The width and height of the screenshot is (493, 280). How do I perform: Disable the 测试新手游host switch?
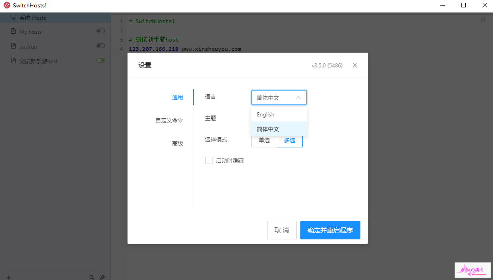101,61
